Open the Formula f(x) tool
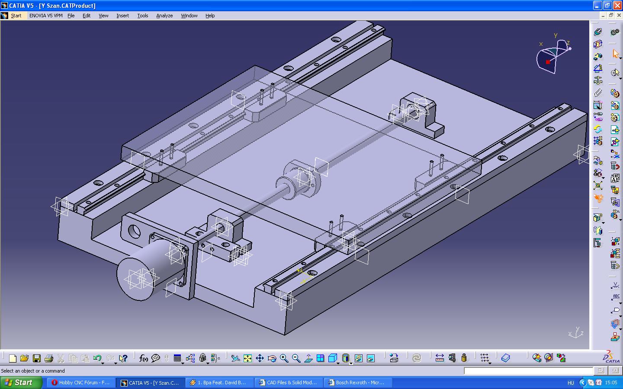This screenshot has width=623, height=389. point(143,358)
